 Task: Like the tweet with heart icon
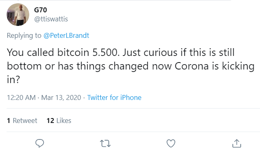pos(171,144)
